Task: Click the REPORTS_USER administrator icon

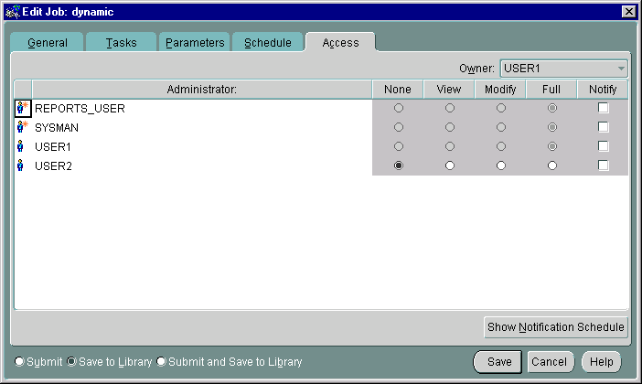Action: (22, 108)
